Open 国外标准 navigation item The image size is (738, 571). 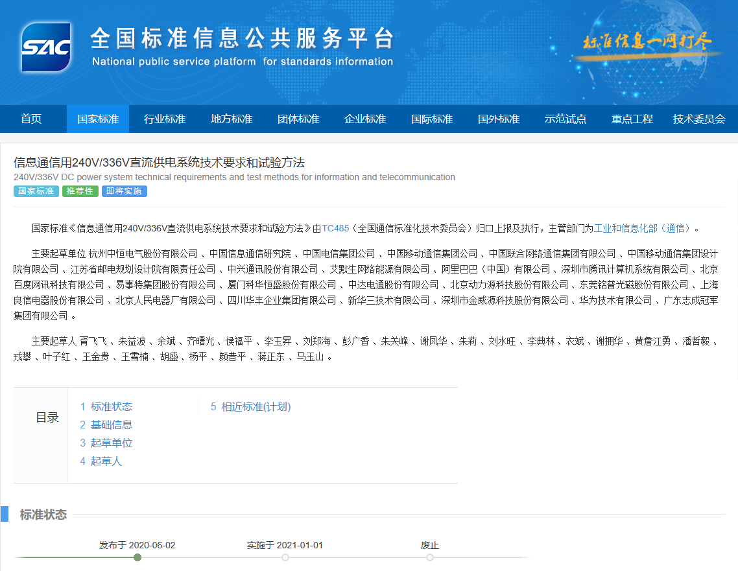click(x=499, y=119)
